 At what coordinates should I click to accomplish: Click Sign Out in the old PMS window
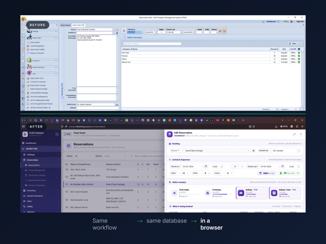300,21
